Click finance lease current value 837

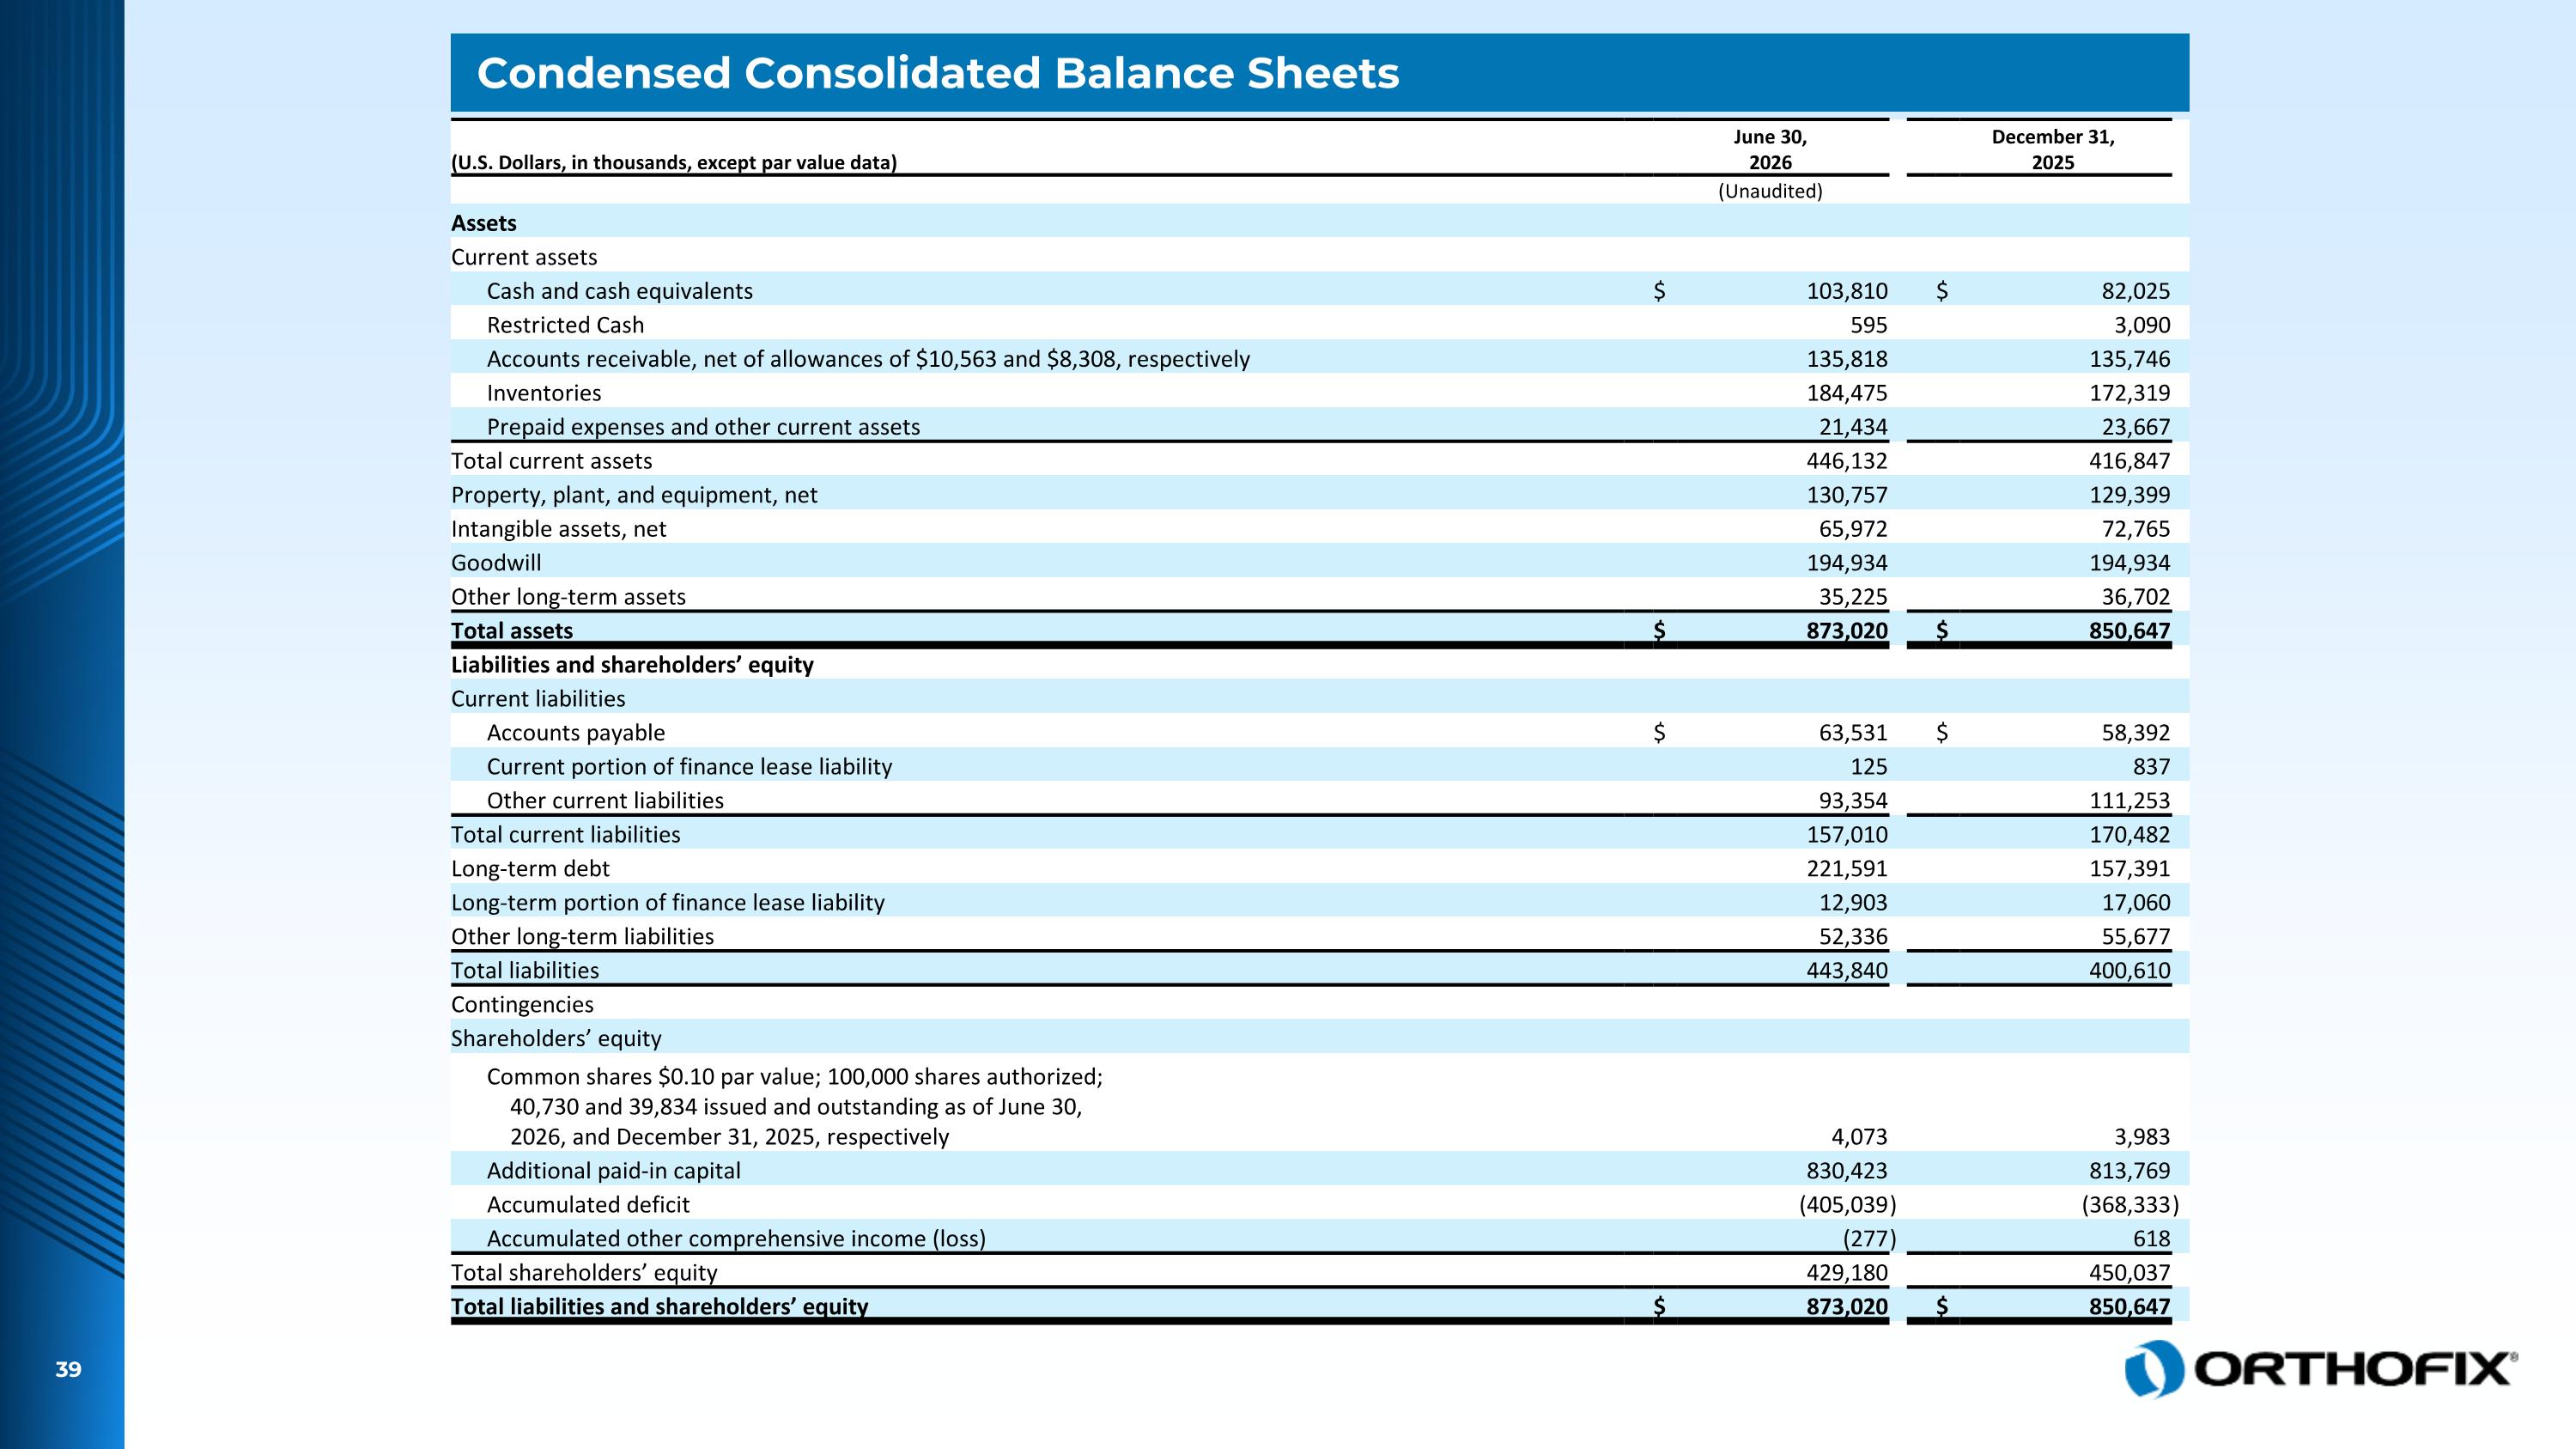[2151, 767]
